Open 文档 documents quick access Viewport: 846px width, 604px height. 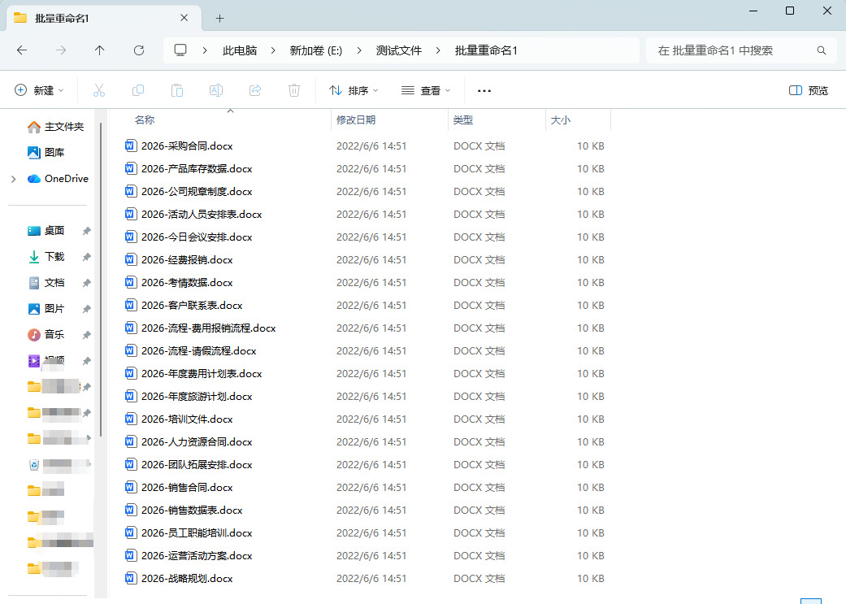click(x=46, y=282)
